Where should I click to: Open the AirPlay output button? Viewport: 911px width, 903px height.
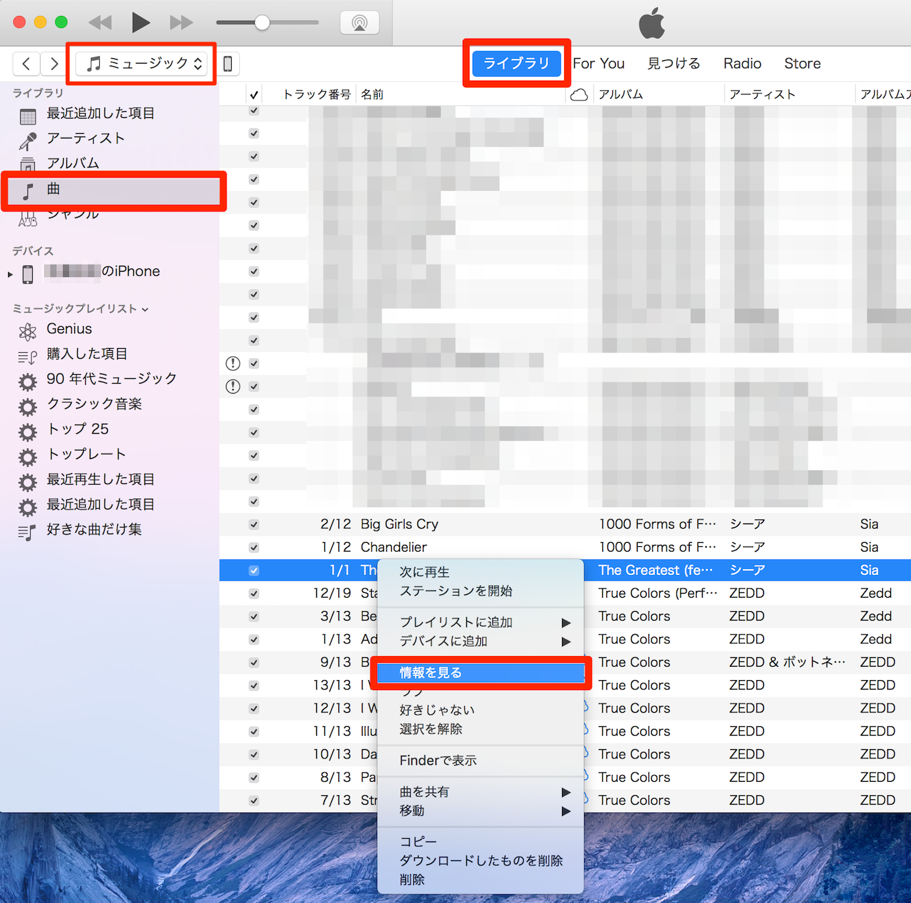360,23
